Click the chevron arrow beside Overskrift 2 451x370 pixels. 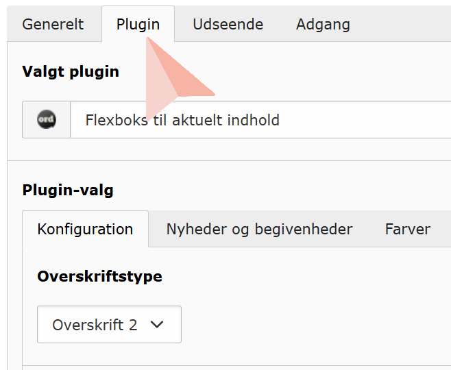coord(157,325)
